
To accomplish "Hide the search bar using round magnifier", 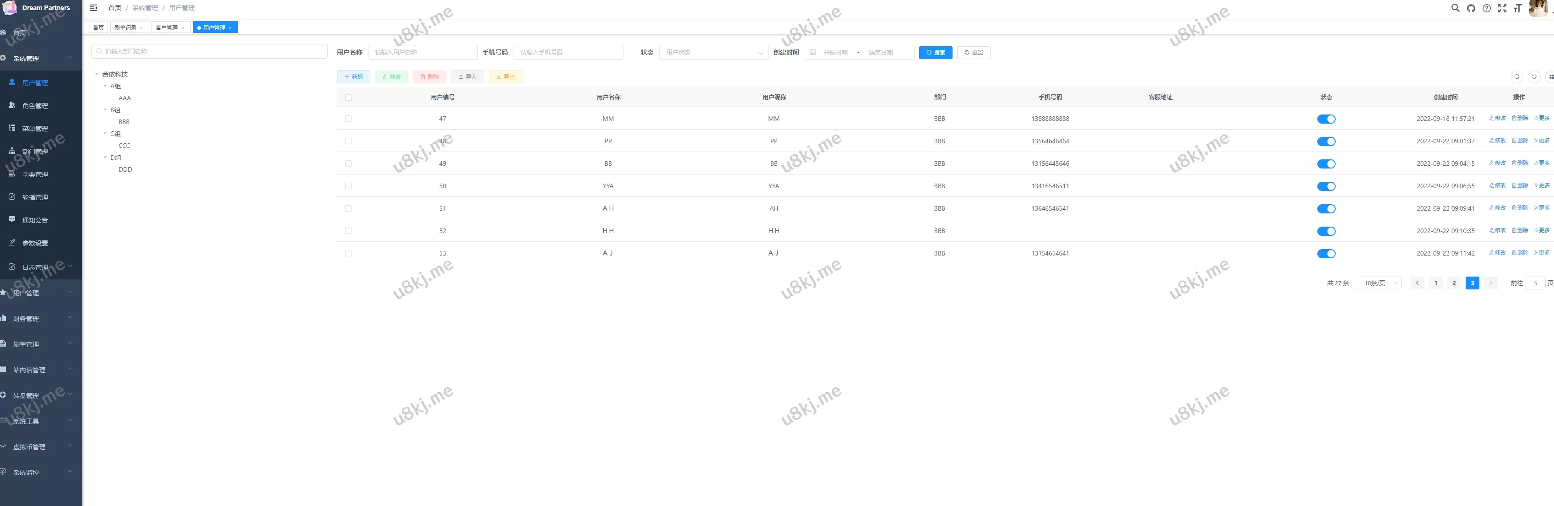I will click(1516, 76).
